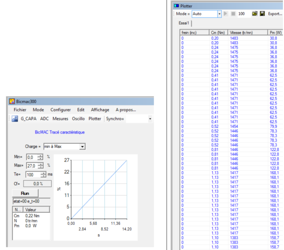
Task: Click the 'Pm (W)' column header
Action: pos(275,33)
